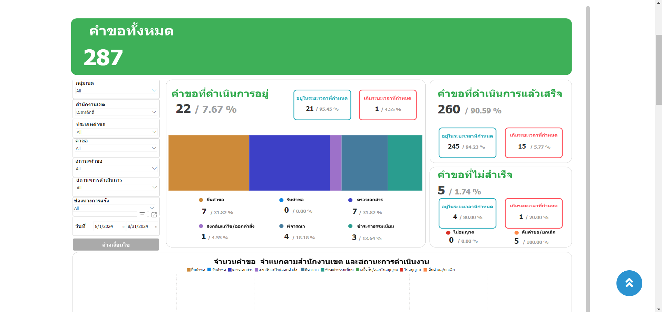
Task: Click the blue scroll-to-top arrow button
Action: (x=629, y=283)
